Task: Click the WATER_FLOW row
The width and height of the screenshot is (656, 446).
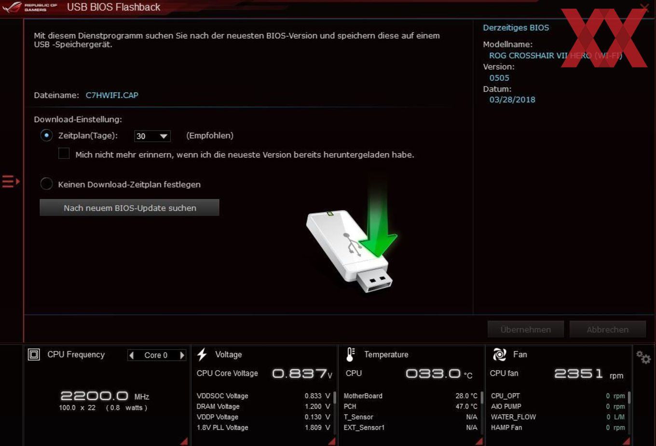Action: click(558, 417)
